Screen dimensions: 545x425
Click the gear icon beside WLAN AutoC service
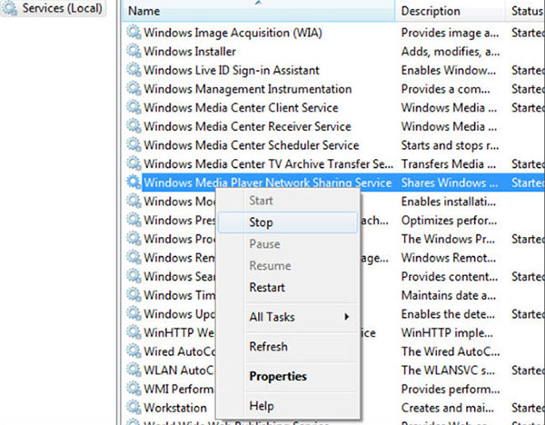click(x=134, y=370)
